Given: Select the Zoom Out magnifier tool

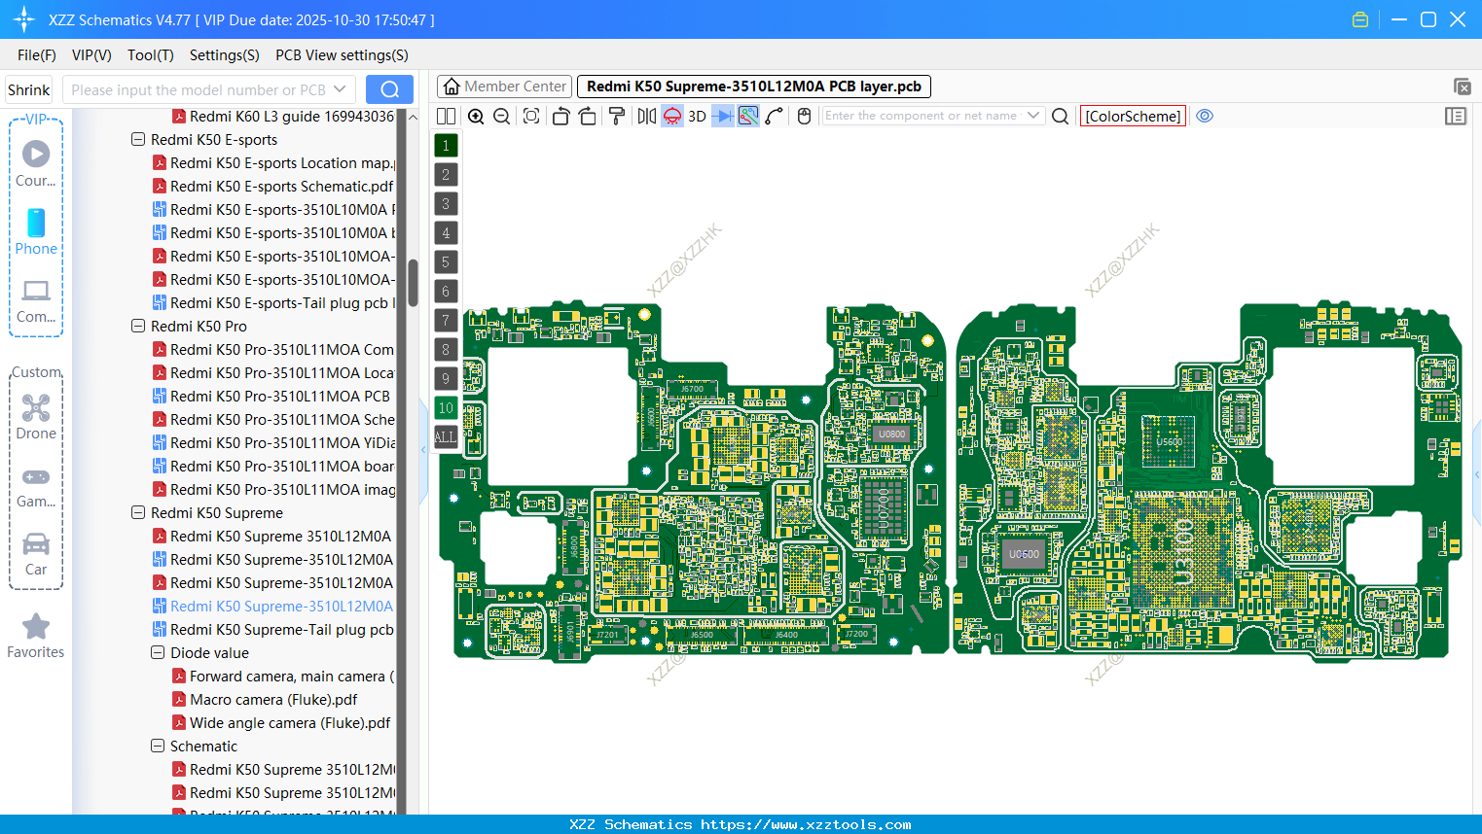Looking at the screenshot, I should pos(500,116).
